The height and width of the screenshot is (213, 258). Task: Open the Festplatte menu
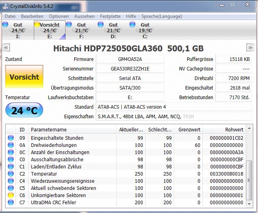click(110, 16)
